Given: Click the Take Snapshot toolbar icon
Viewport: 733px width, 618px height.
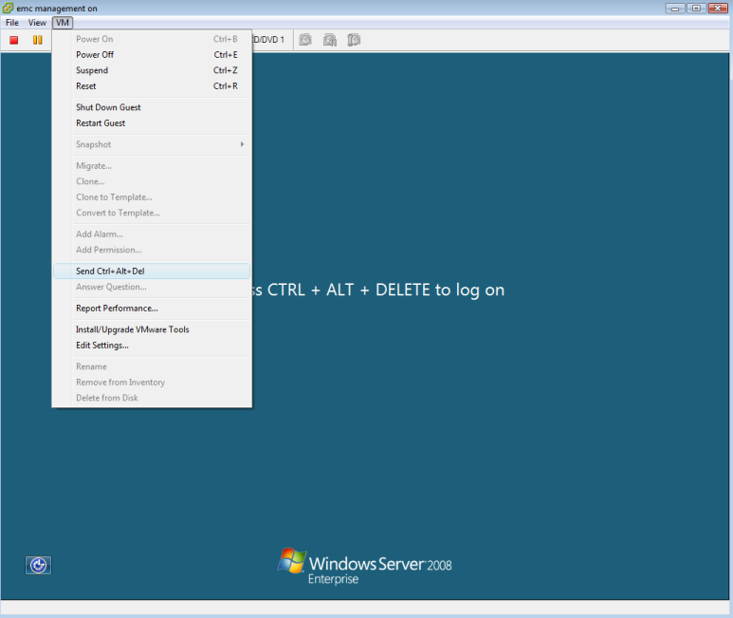Looking at the screenshot, I should [305, 40].
